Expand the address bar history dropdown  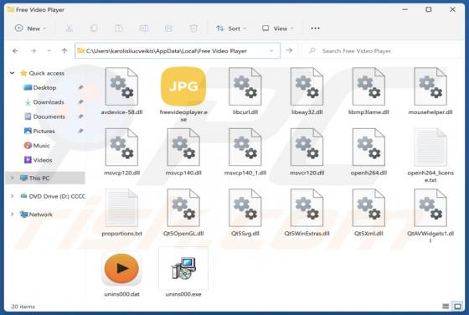(x=271, y=51)
